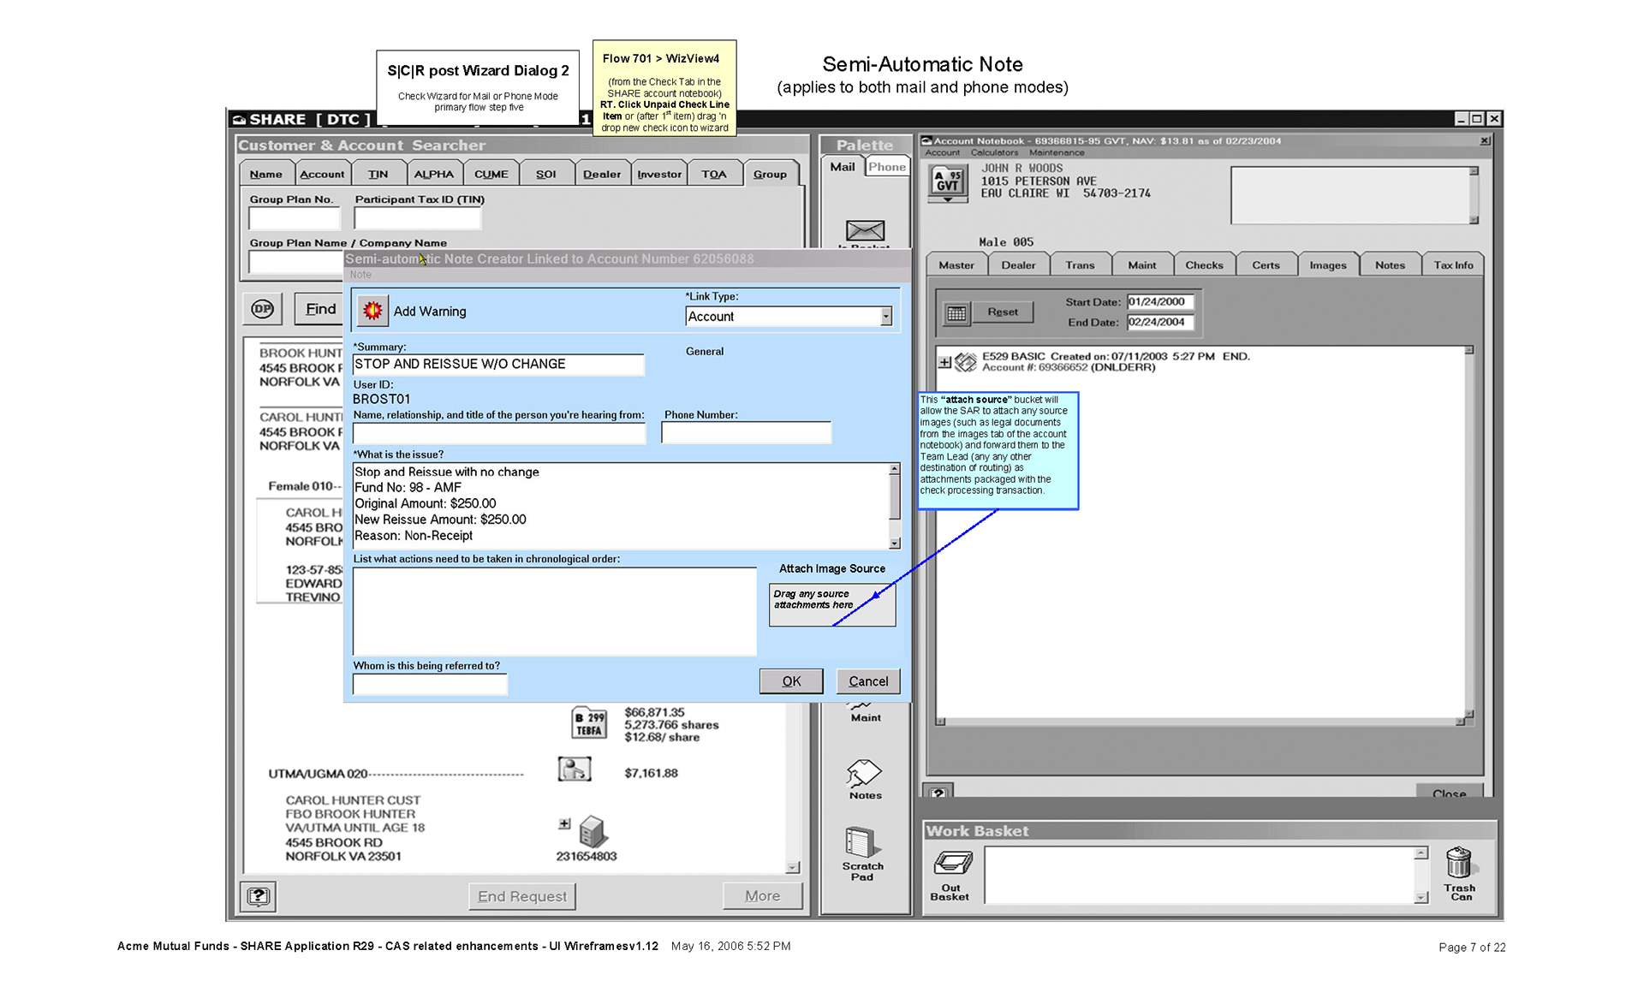Viewport: 1644px width, 998px height.
Task: Click the DP round button icon
Action: tap(263, 309)
